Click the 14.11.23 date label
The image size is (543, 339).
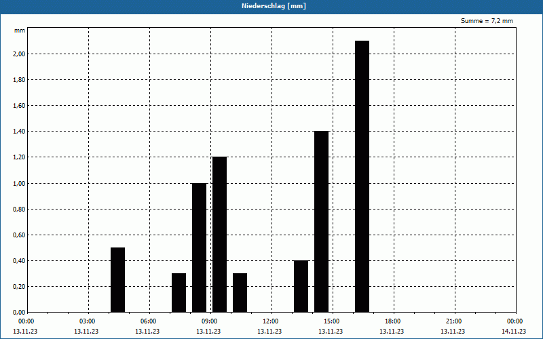click(514, 332)
